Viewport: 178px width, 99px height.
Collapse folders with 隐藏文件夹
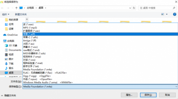click(x=9, y=96)
